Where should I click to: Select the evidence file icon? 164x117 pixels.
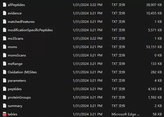click(4, 13)
